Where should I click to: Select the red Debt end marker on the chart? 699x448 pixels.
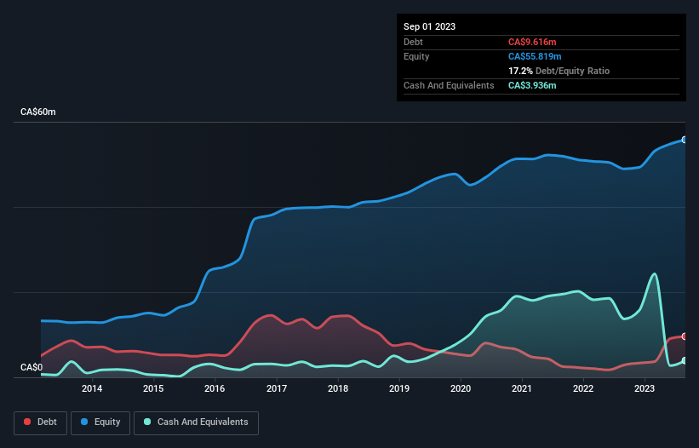pyautogui.click(x=685, y=336)
